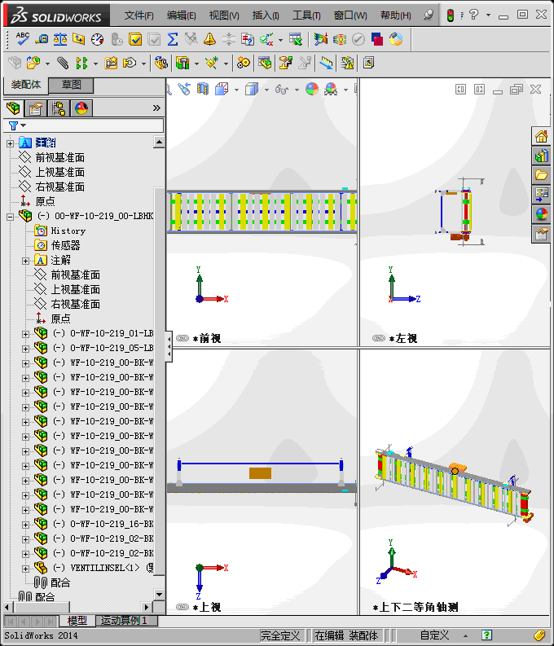
Task: Open the PropertyManager tab
Action: pyautogui.click(x=36, y=108)
